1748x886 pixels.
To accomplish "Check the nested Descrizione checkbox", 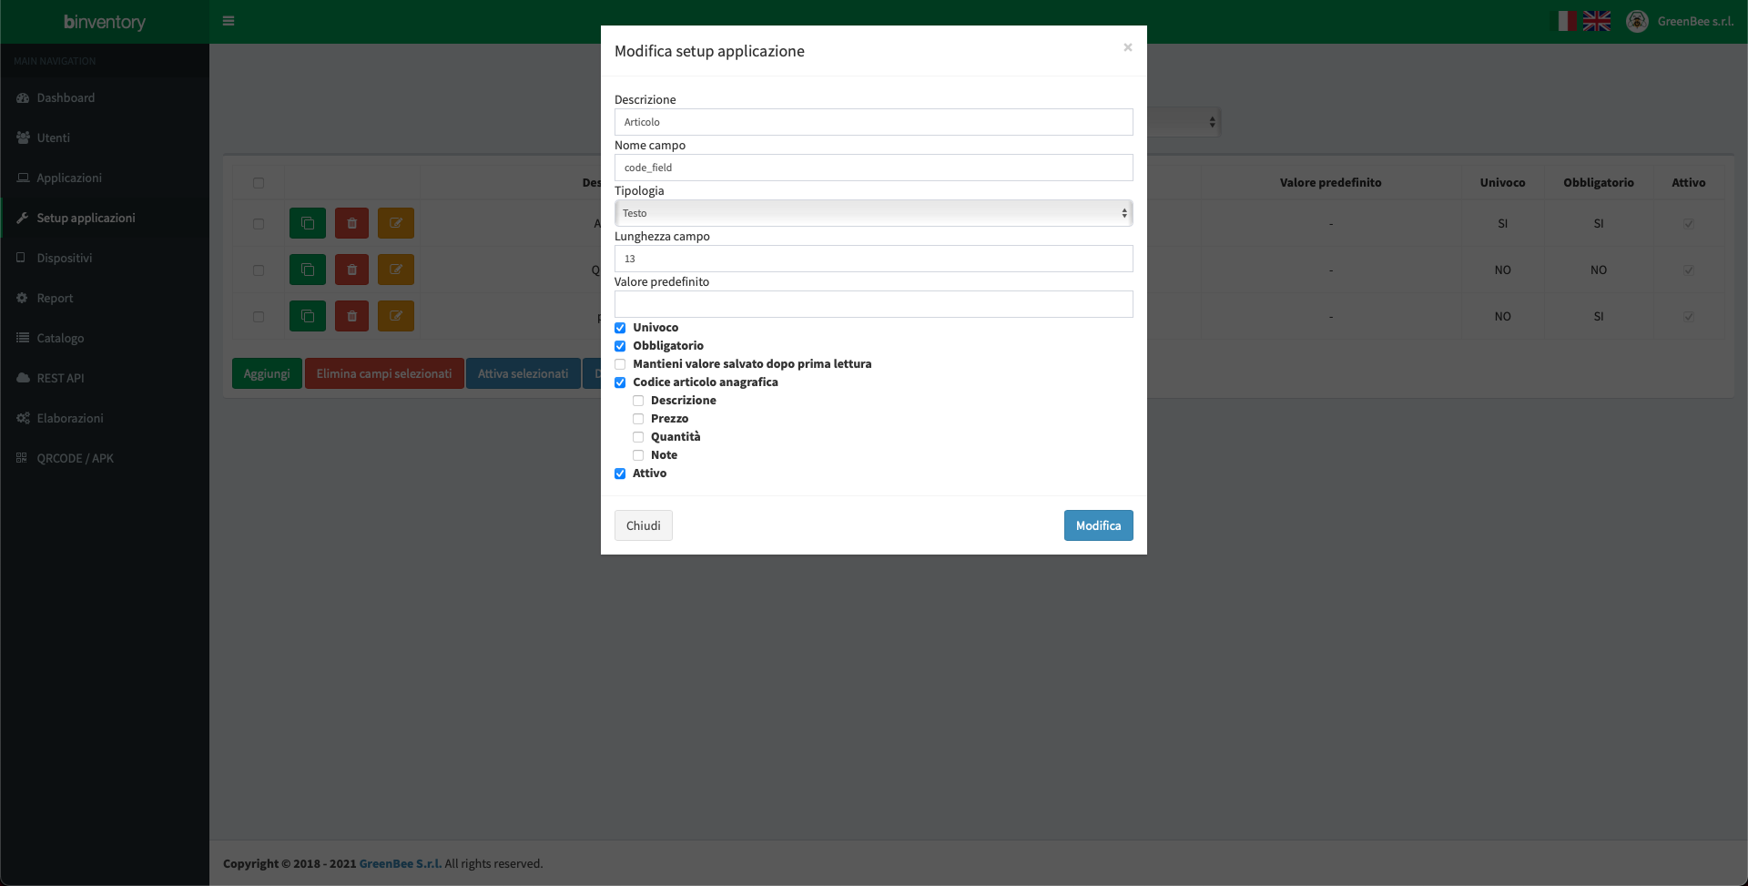I will (x=638, y=401).
